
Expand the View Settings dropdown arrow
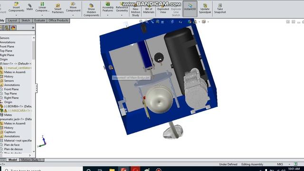coord(208,22)
